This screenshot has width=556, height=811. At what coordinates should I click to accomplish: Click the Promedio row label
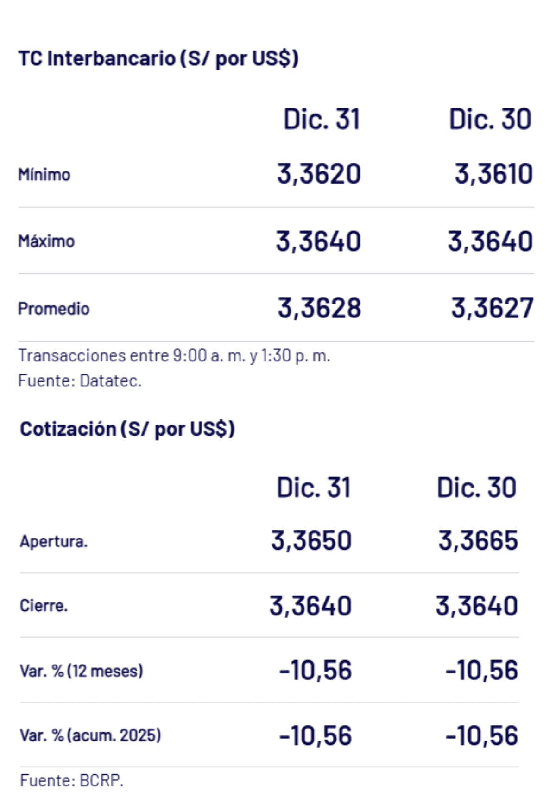pyautogui.click(x=54, y=309)
